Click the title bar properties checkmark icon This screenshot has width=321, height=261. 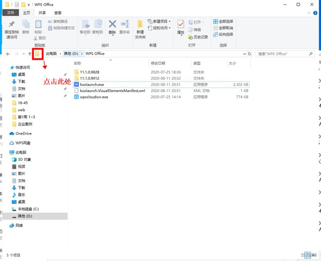[17, 4]
